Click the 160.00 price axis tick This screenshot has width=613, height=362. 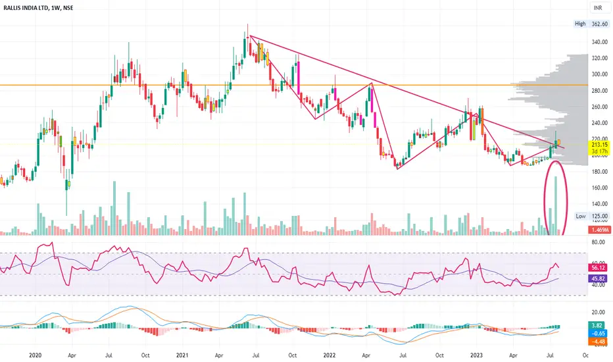click(x=600, y=188)
